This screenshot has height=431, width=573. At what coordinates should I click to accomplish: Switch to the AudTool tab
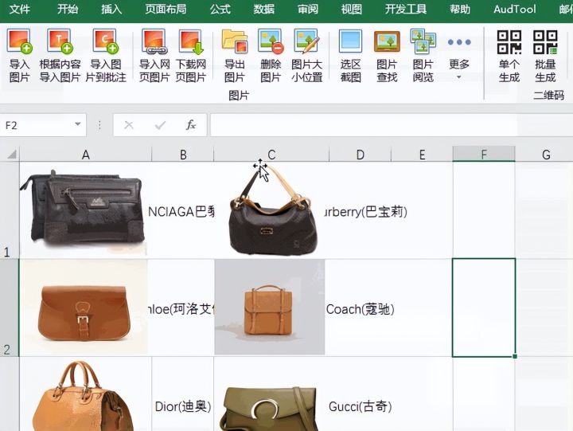[x=515, y=9]
